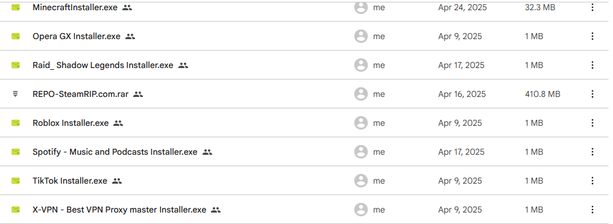Image resolution: width=613 pixels, height=224 pixels.
Task: Open more actions for MinecraftInstaller.exe
Action: [593, 7]
